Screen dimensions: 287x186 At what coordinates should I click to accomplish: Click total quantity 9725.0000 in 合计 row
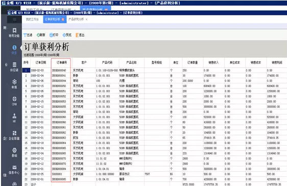(188, 184)
